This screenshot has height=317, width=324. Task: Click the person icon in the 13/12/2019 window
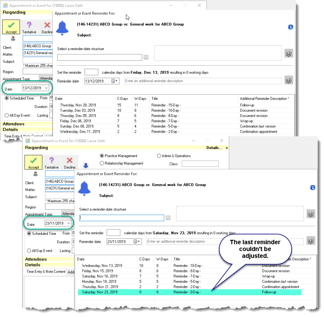click(x=13, y=39)
